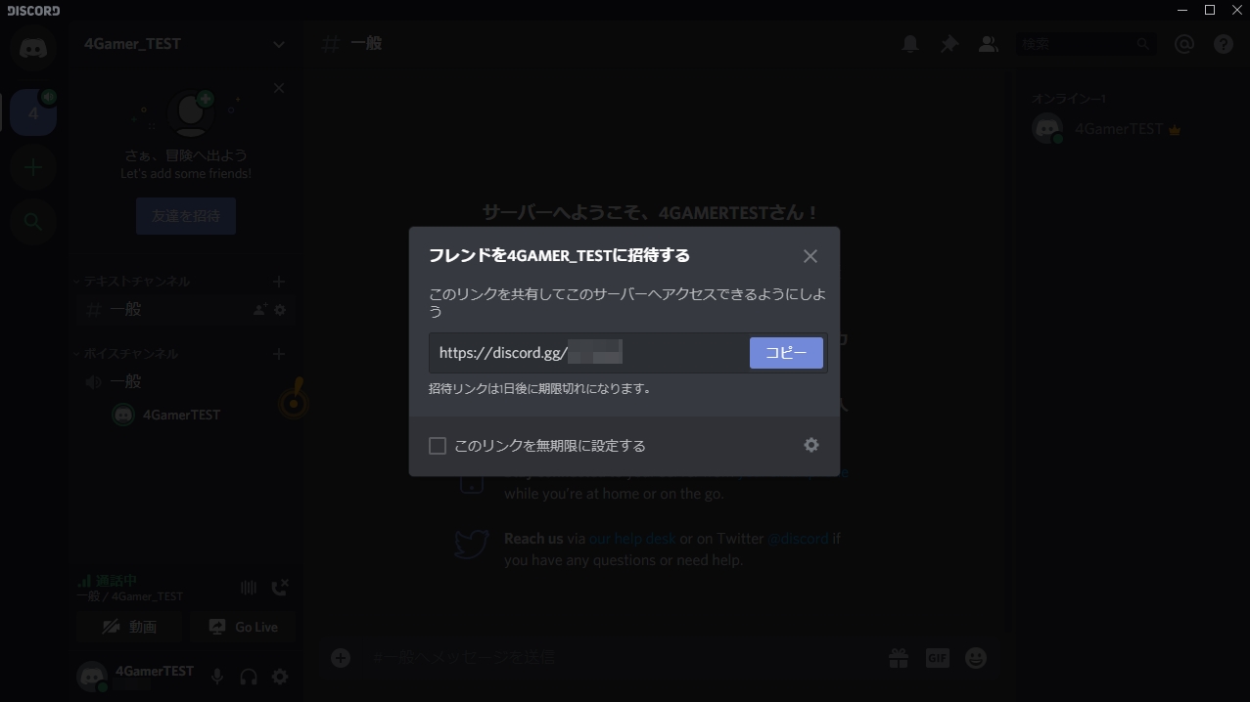
Task: Open notification settings bell
Action: [910, 44]
